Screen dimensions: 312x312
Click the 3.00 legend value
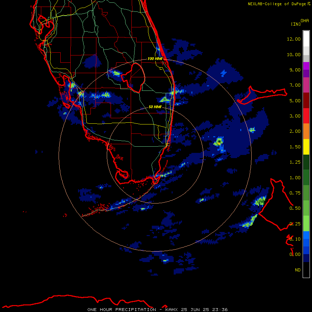tap(295, 116)
